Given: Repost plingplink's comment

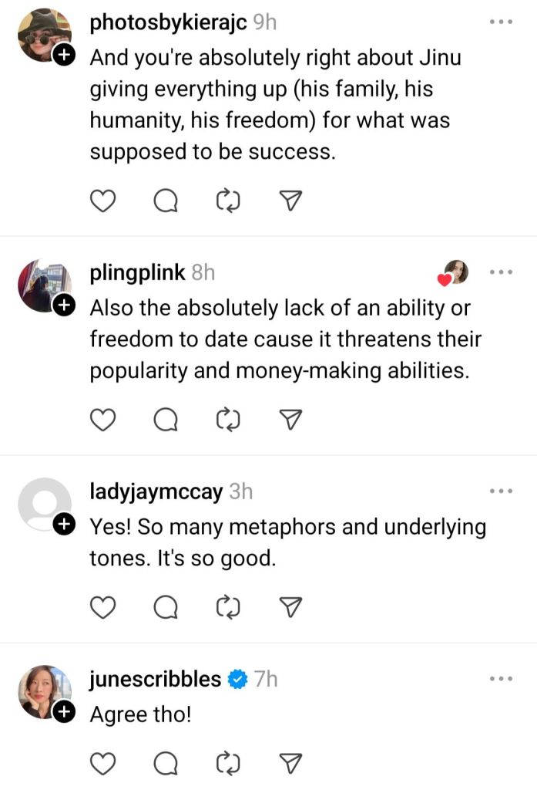Looking at the screenshot, I should click(227, 420).
